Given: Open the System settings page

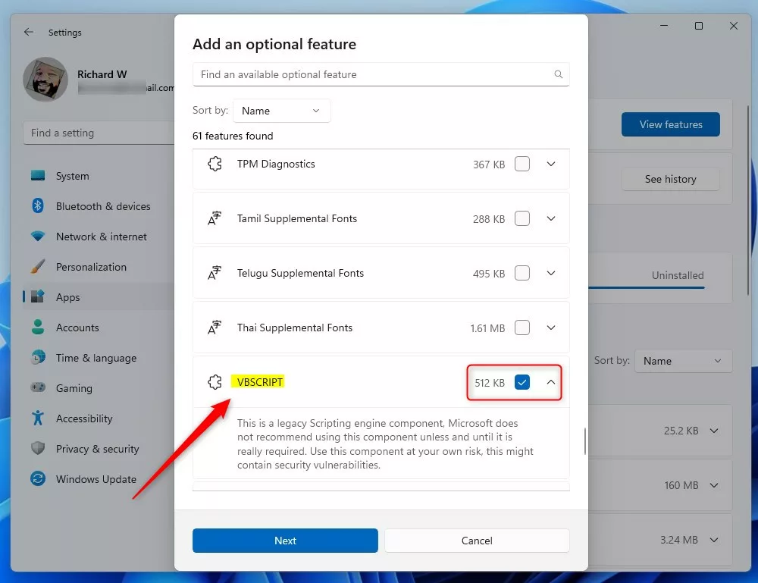Looking at the screenshot, I should click(x=99, y=176).
